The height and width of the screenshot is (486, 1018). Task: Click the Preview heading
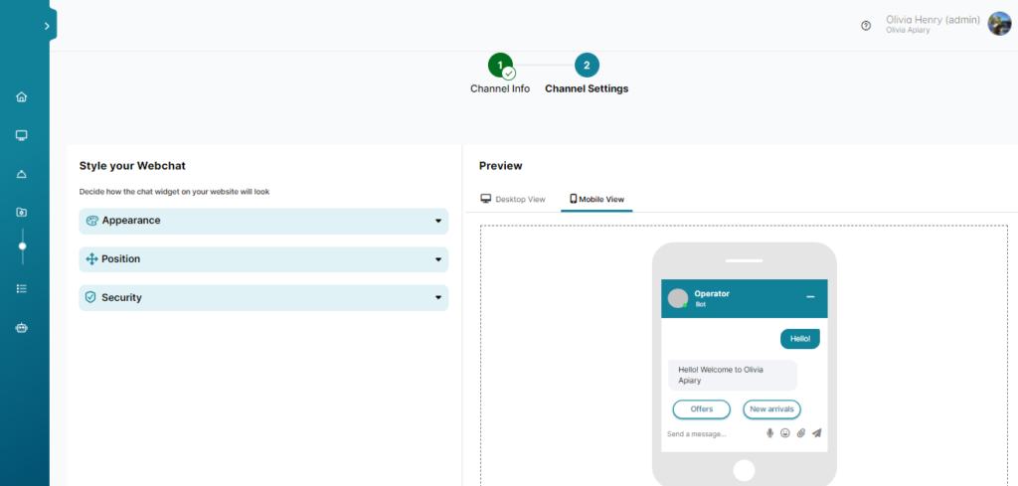click(501, 166)
